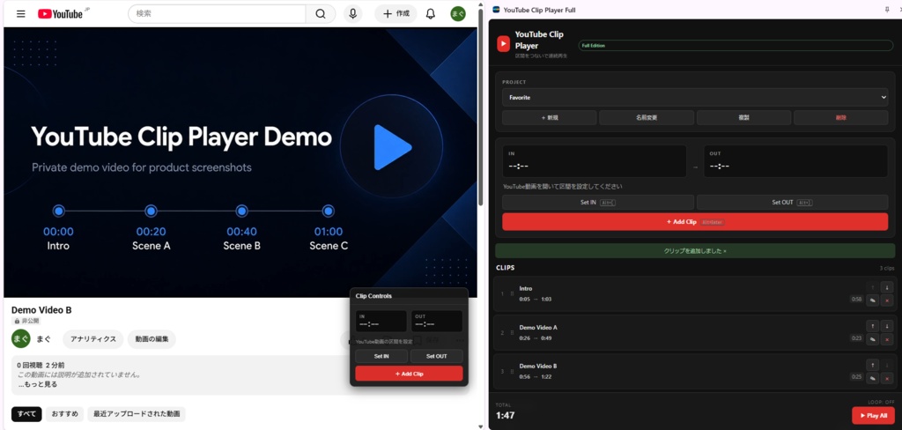Create a new project with 新規
902x430 pixels.
pyautogui.click(x=550, y=117)
